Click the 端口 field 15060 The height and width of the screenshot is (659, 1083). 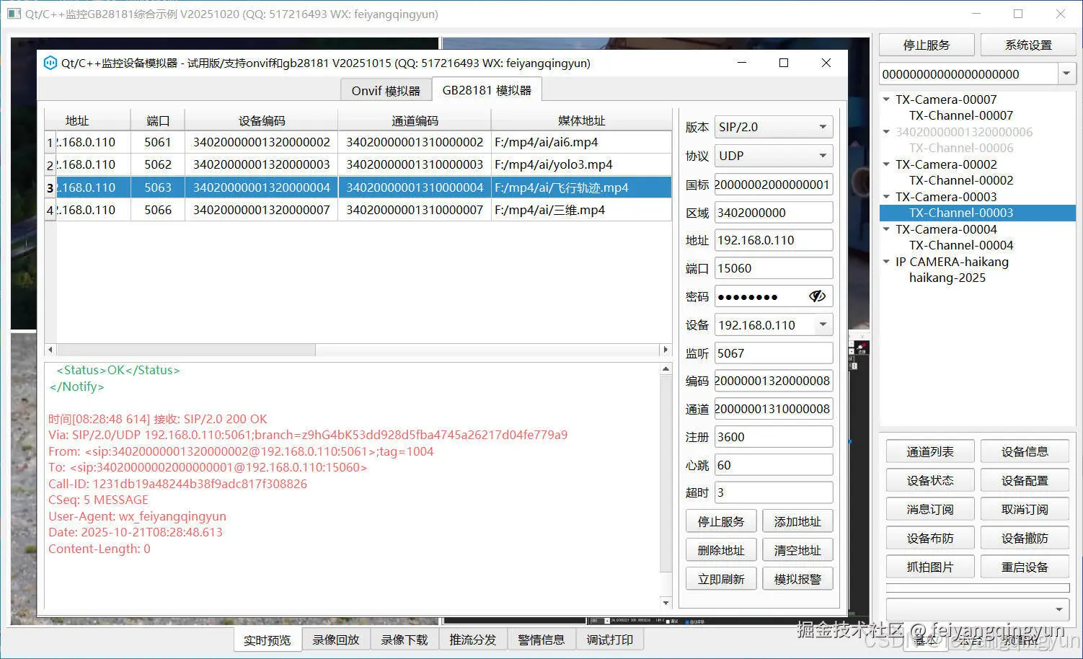774,268
